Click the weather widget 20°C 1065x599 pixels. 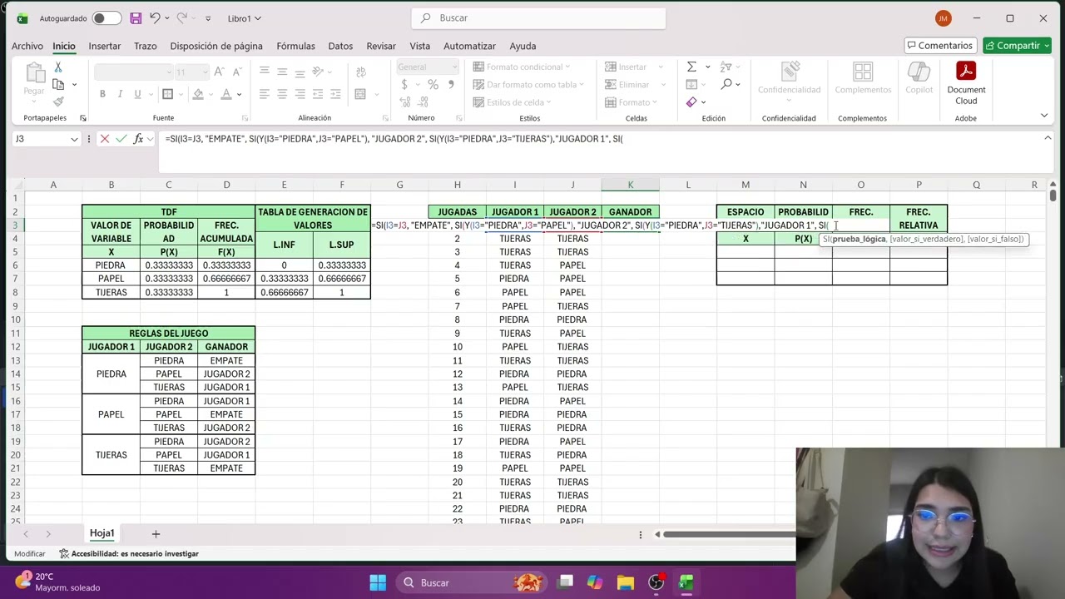tap(57, 582)
